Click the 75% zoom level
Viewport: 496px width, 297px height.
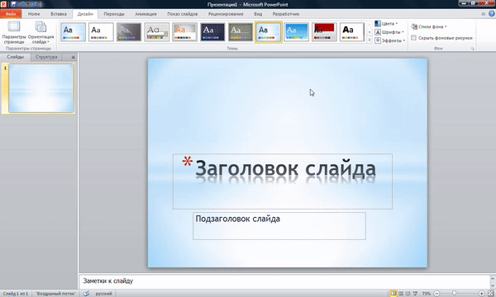(x=426, y=294)
